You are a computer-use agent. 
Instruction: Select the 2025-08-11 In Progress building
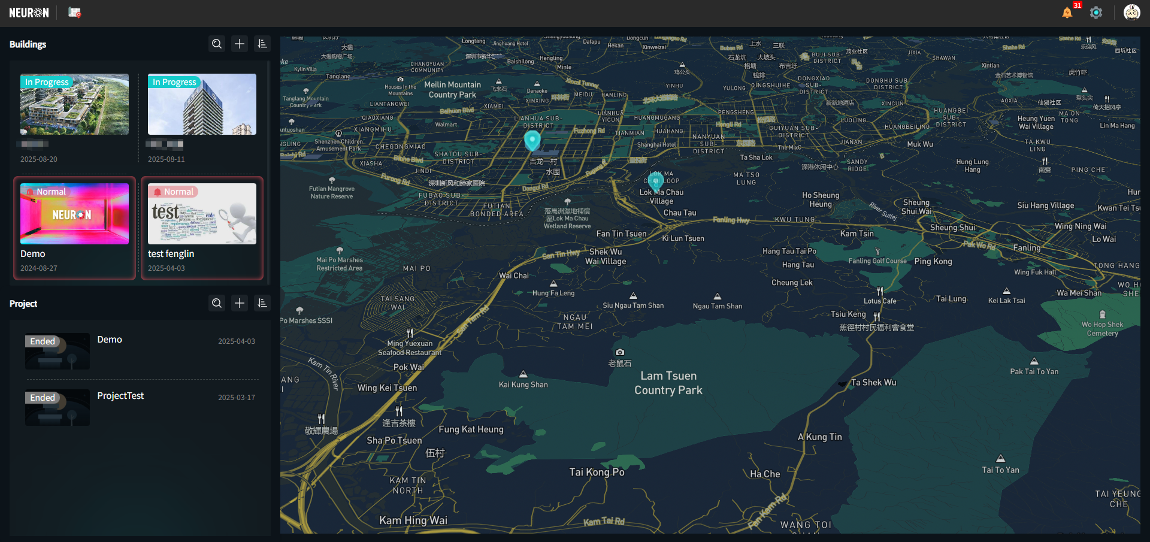[202, 105]
